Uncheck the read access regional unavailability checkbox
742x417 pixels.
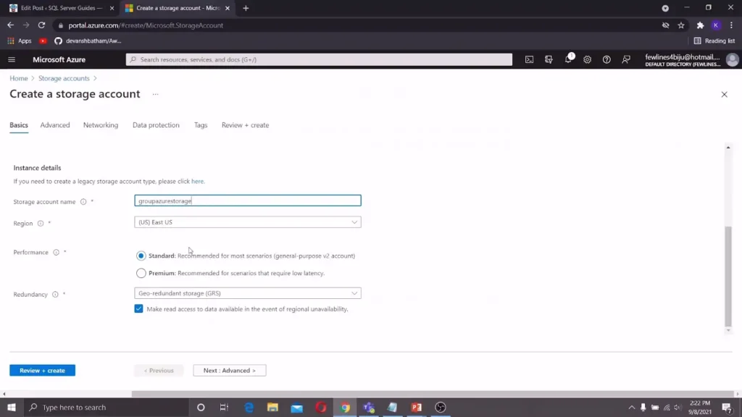[x=138, y=308]
